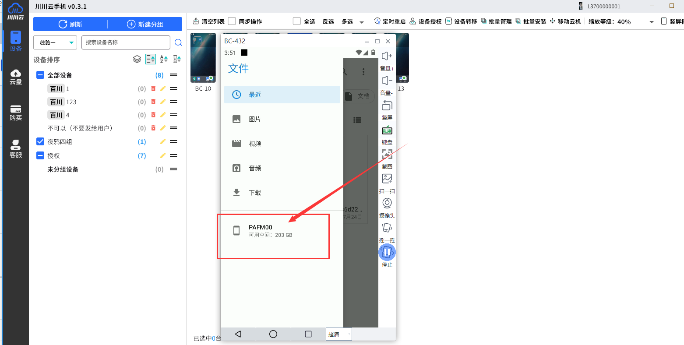Rotate to portrait via 竖屏 icon
This screenshot has width=684, height=345.
(387, 105)
